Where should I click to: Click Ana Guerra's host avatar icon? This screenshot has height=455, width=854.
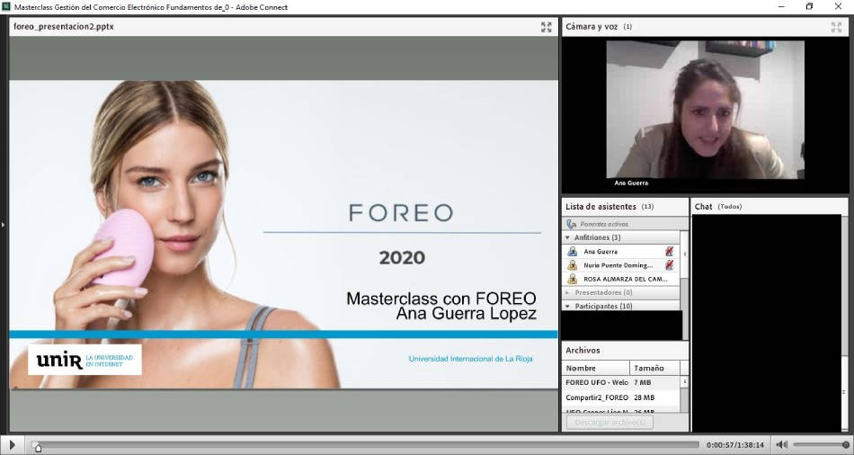(x=573, y=251)
